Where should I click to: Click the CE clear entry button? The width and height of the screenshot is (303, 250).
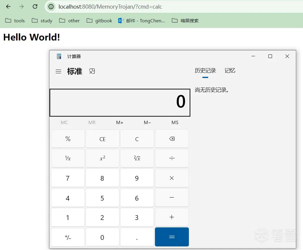[x=102, y=139]
